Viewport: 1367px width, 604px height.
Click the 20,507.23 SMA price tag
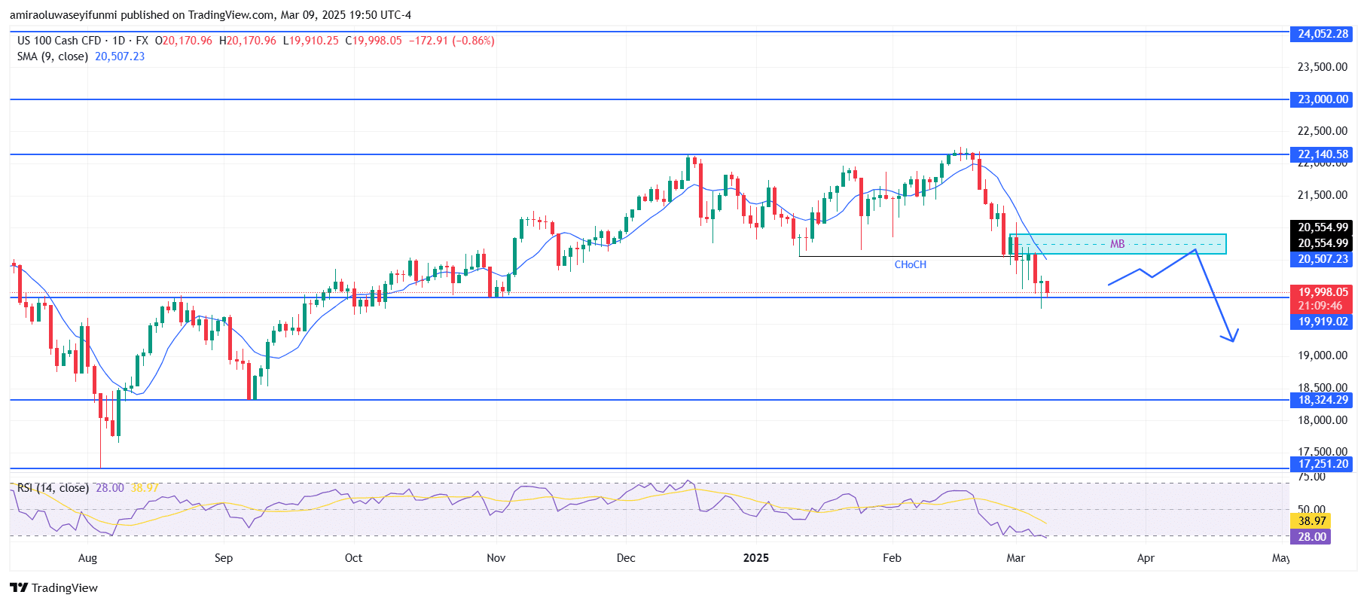(1323, 259)
